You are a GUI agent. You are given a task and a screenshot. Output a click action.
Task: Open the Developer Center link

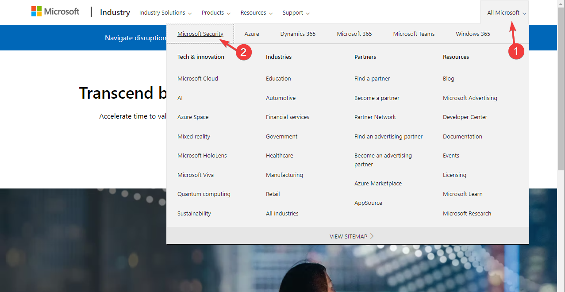point(465,117)
